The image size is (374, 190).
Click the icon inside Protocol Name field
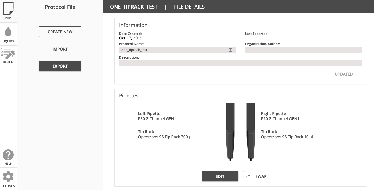230,50
